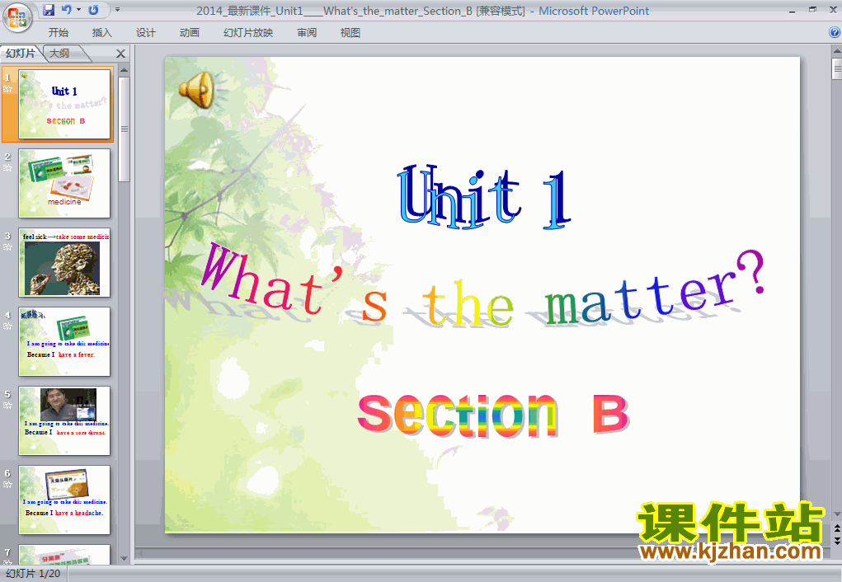
Task: Select slide 5 thumbnail sore throat
Action: tap(64, 421)
